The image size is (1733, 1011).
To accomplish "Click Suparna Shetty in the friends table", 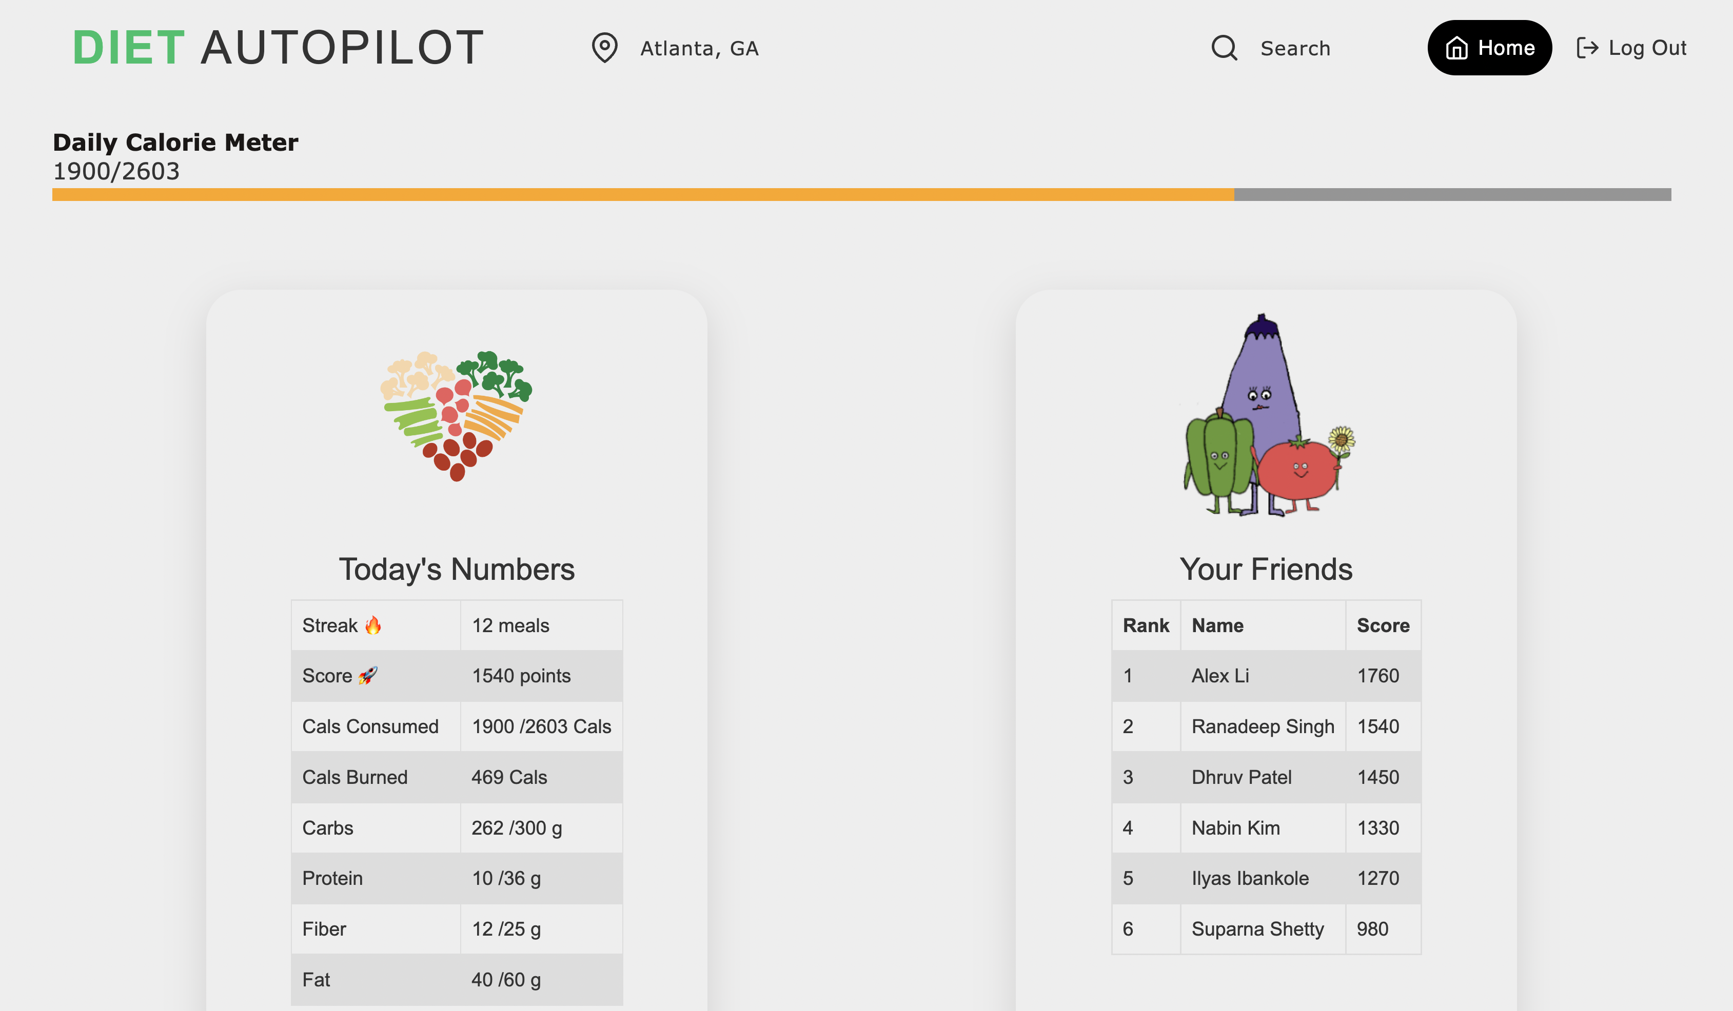I will pos(1258,929).
